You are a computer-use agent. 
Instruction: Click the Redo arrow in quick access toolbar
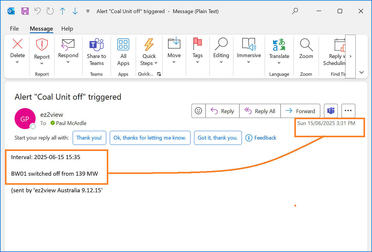[50, 11]
